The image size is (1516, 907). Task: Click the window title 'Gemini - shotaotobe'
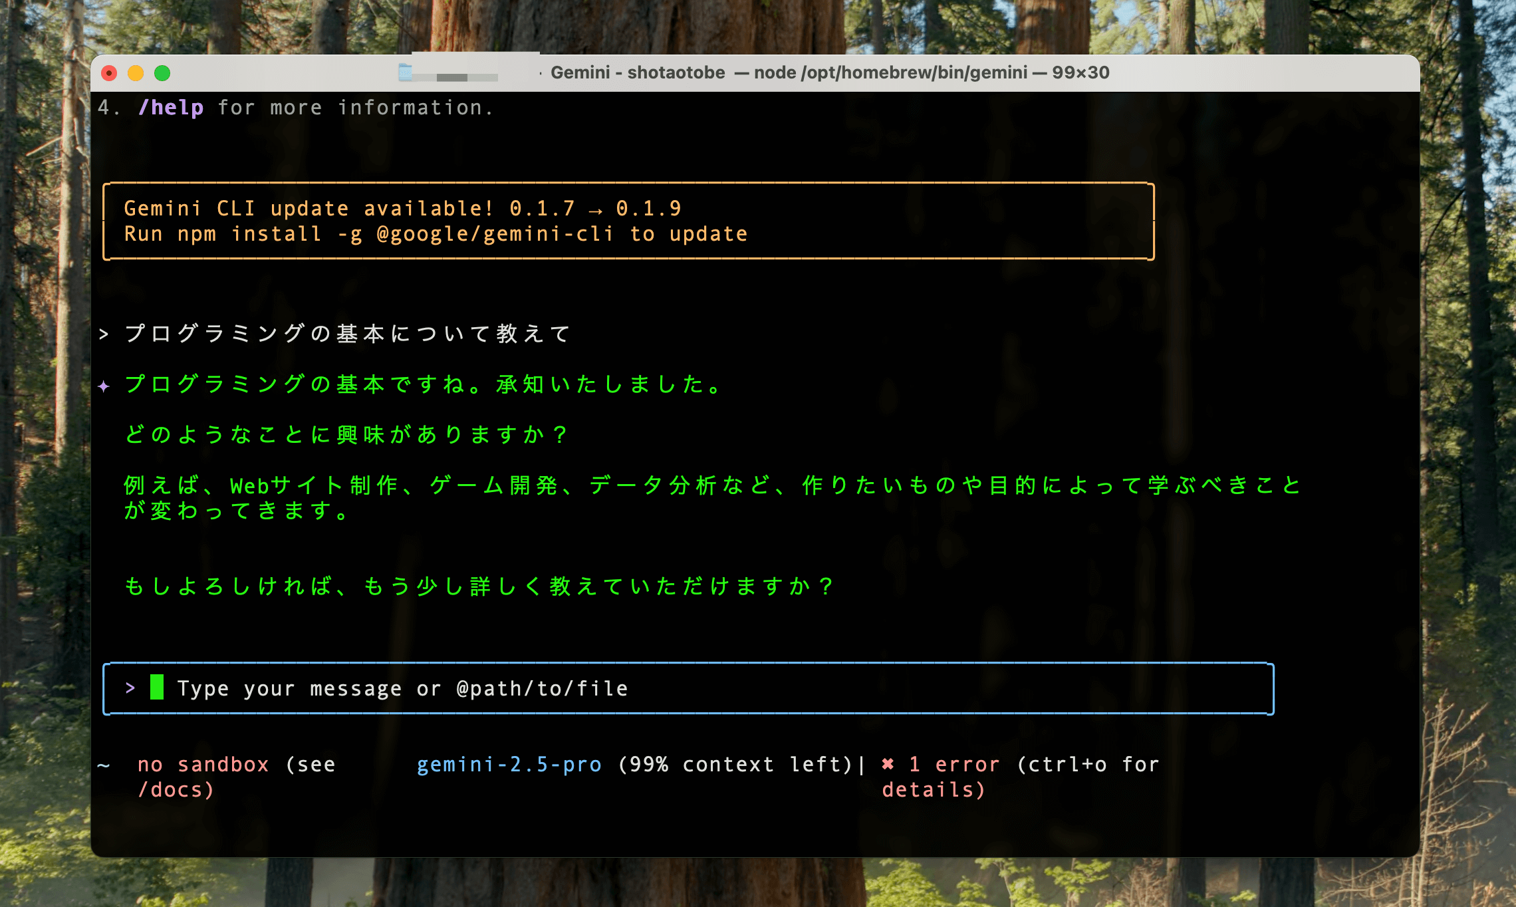coord(637,72)
